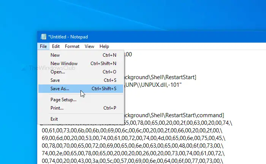Select New Window menu entry

(81, 64)
